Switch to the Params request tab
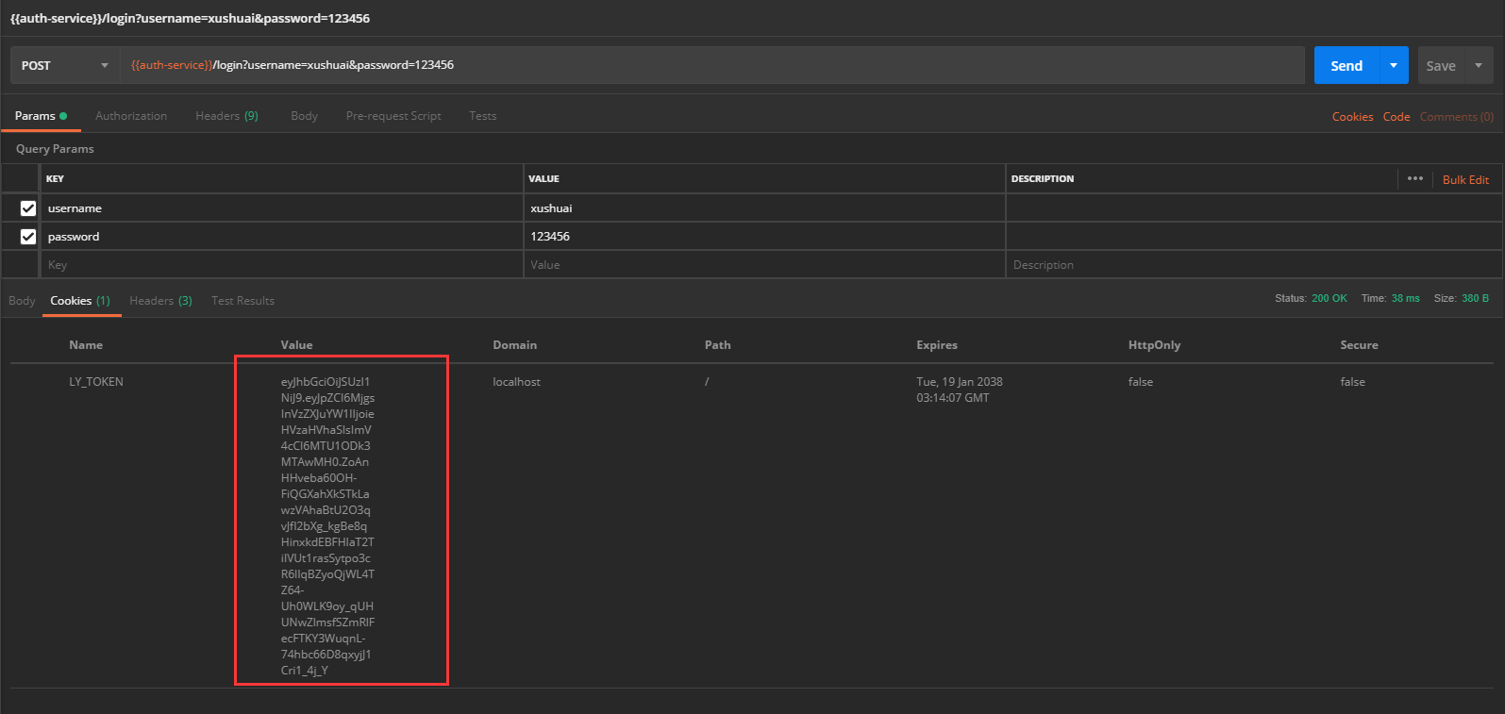This screenshot has width=1505, height=714. (41, 116)
